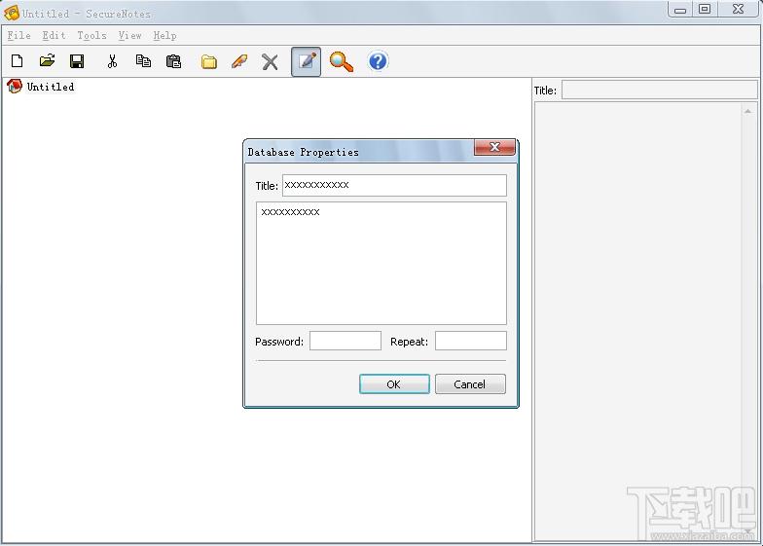Viewport: 763px width, 546px height.
Task: Open the Help menu
Action: (x=165, y=35)
